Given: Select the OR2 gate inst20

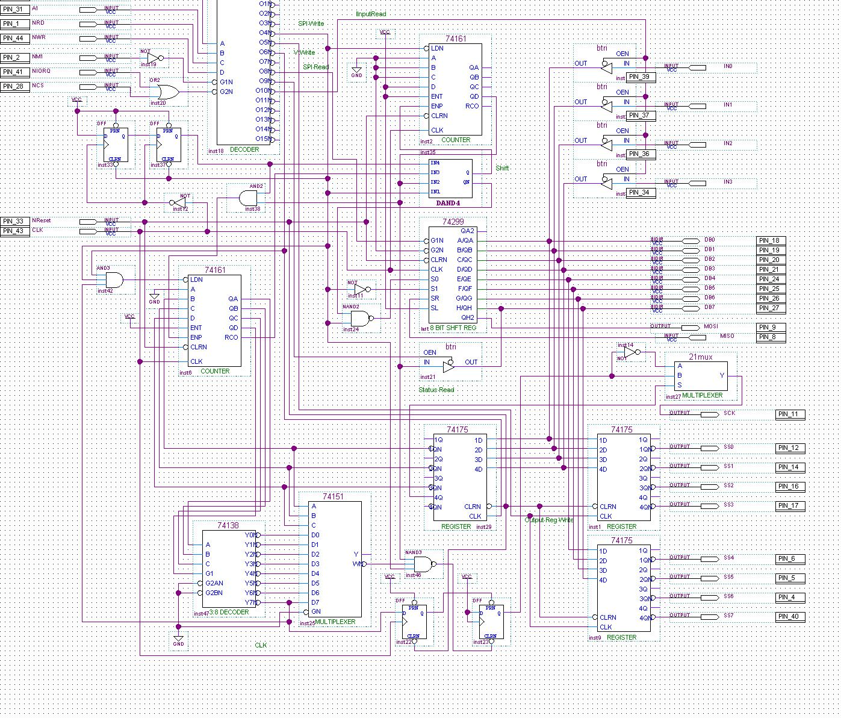Looking at the screenshot, I should pyautogui.click(x=166, y=92).
